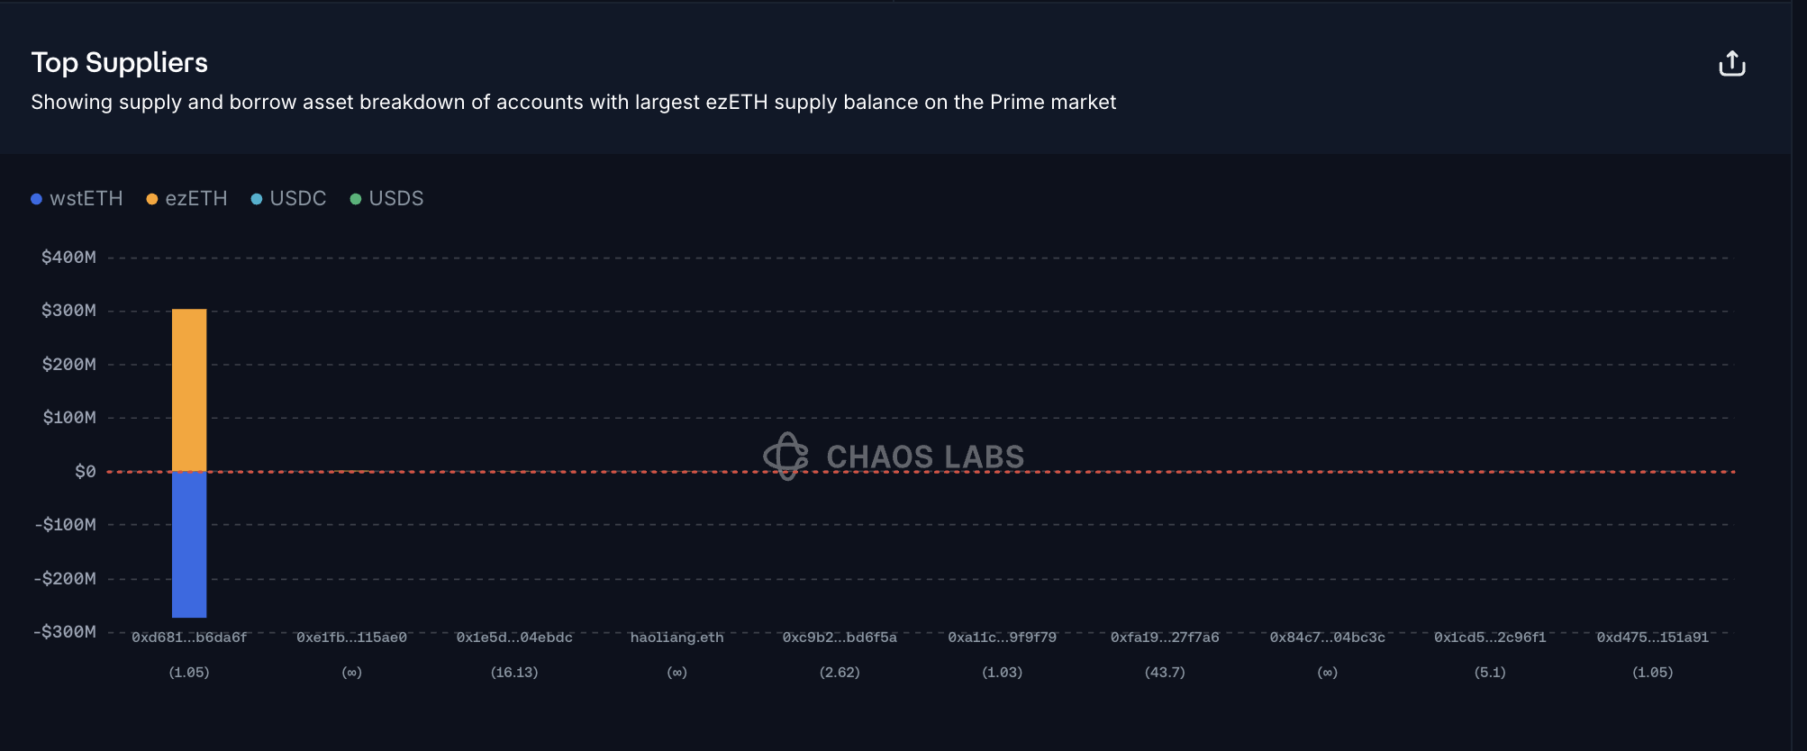
Task: Click the orange ezETH supply bar
Action: (x=189, y=390)
